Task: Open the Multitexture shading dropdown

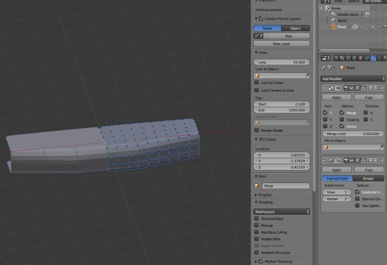Action: pos(282,212)
